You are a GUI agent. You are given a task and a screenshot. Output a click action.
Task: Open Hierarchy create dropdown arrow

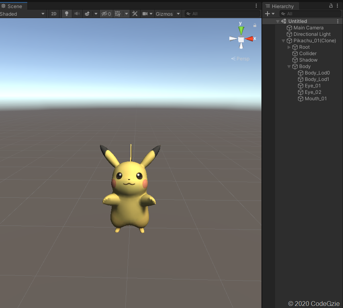(x=273, y=14)
